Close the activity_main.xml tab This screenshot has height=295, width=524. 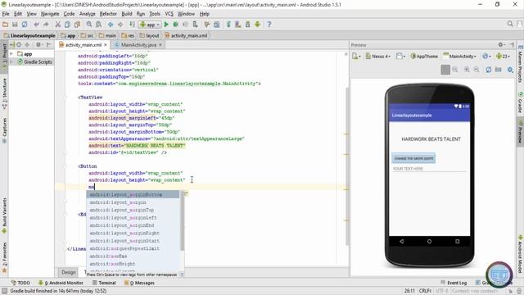point(106,45)
